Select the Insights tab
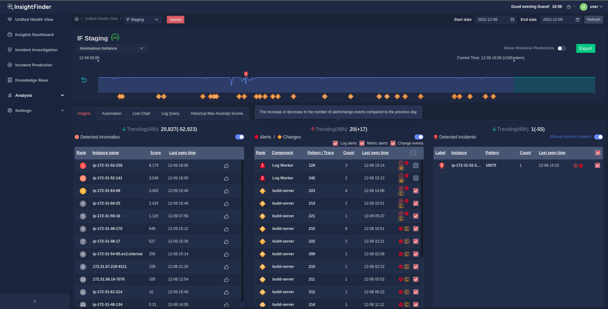608x309 pixels. coord(84,114)
